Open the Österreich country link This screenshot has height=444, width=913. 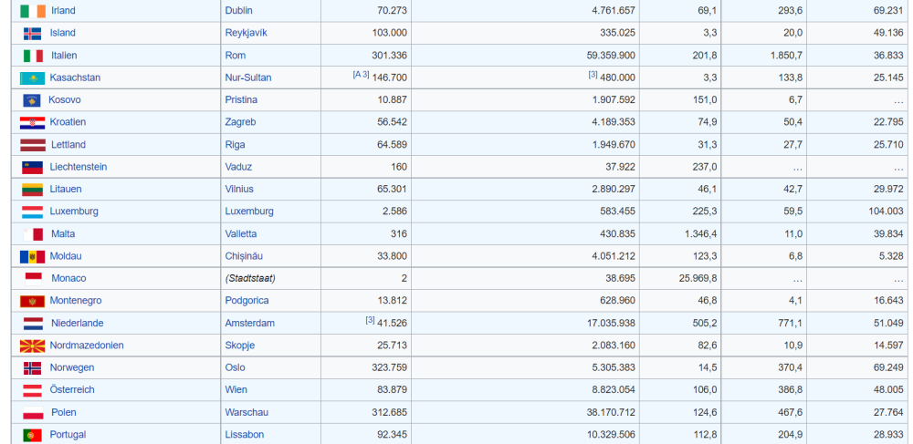(x=72, y=390)
